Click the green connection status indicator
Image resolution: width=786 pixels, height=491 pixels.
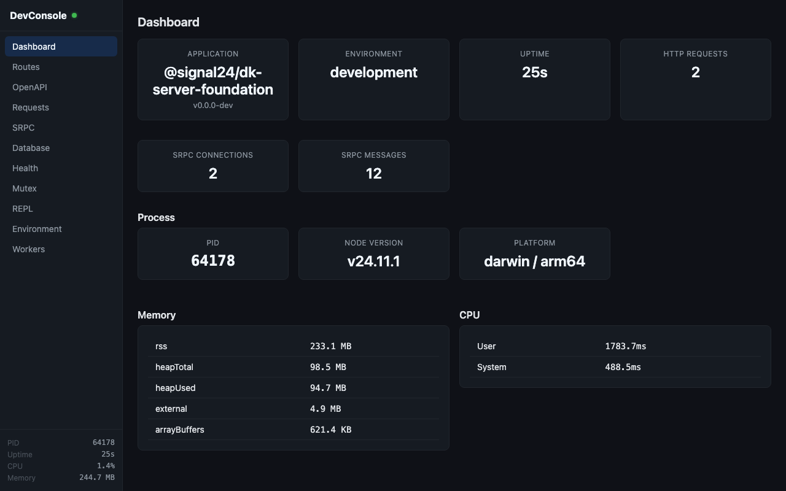point(74,15)
